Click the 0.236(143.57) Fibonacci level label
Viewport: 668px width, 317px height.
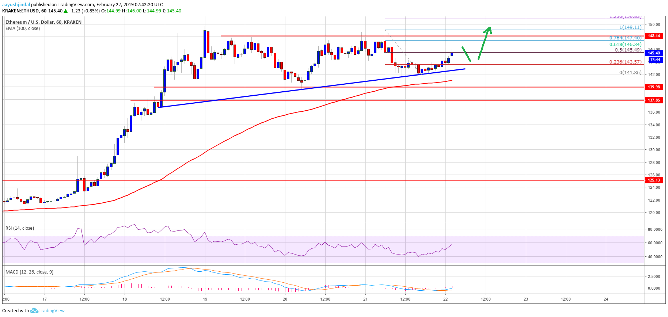click(x=625, y=62)
